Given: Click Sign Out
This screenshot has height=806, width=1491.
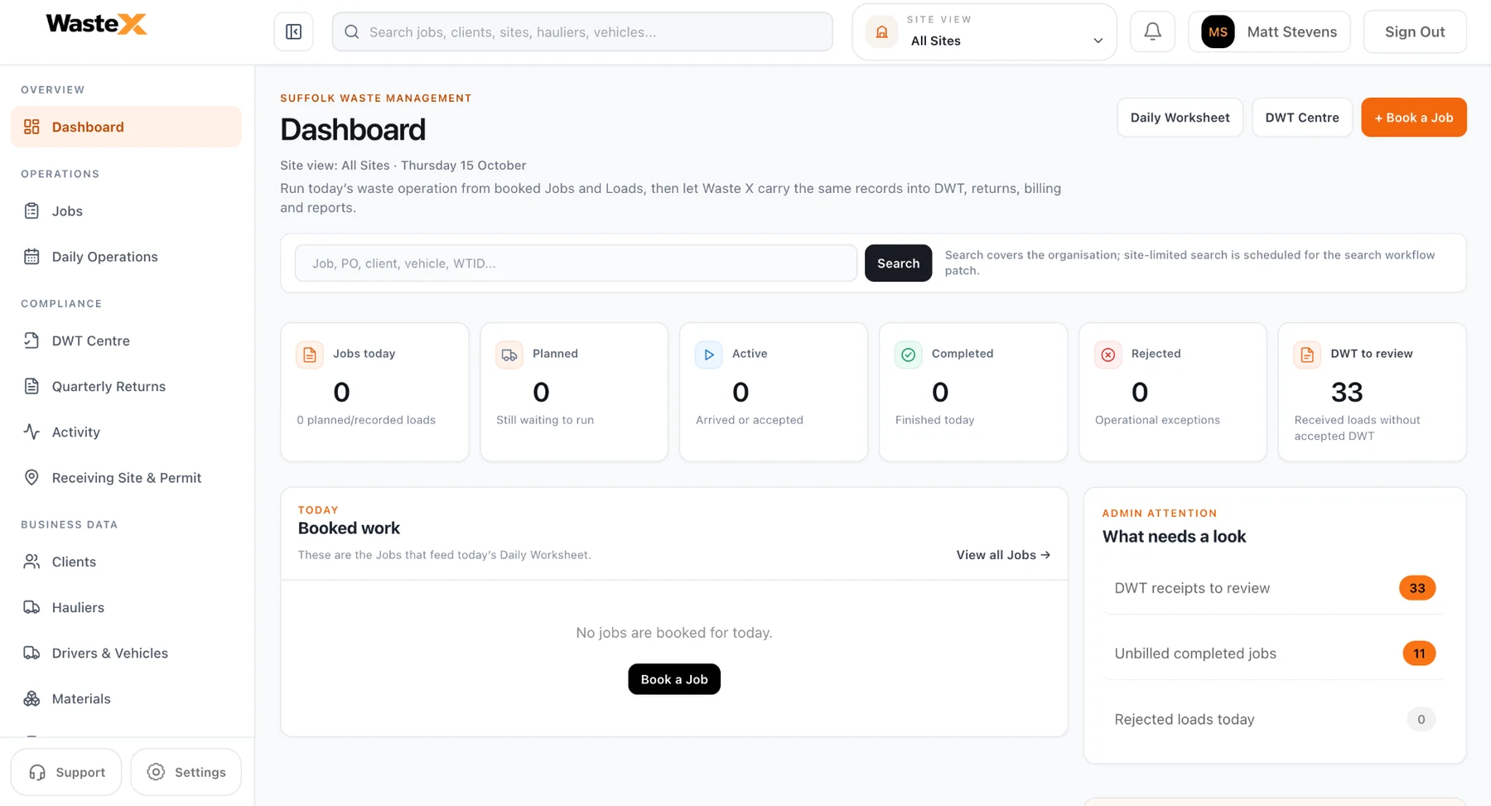Looking at the screenshot, I should click(x=1415, y=31).
